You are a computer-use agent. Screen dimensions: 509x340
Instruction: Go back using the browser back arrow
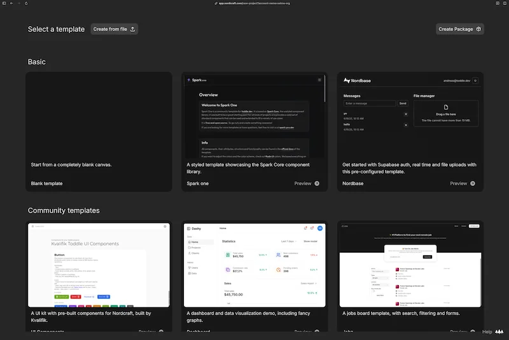tap(11, 3)
